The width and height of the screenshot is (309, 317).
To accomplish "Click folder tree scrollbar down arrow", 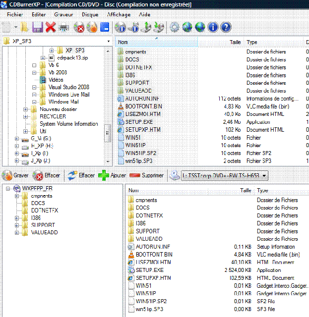I will [108, 161].
